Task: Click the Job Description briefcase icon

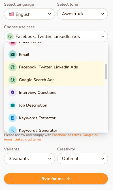Action: pos(12,105)
